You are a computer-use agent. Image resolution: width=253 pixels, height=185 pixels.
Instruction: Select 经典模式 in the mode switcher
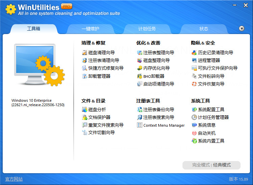tap(222, 165)
